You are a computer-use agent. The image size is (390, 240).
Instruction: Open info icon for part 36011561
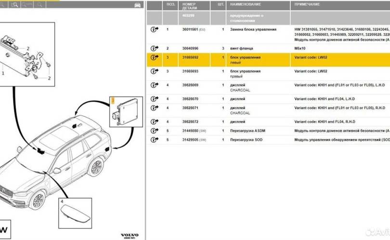click(155, 30)
